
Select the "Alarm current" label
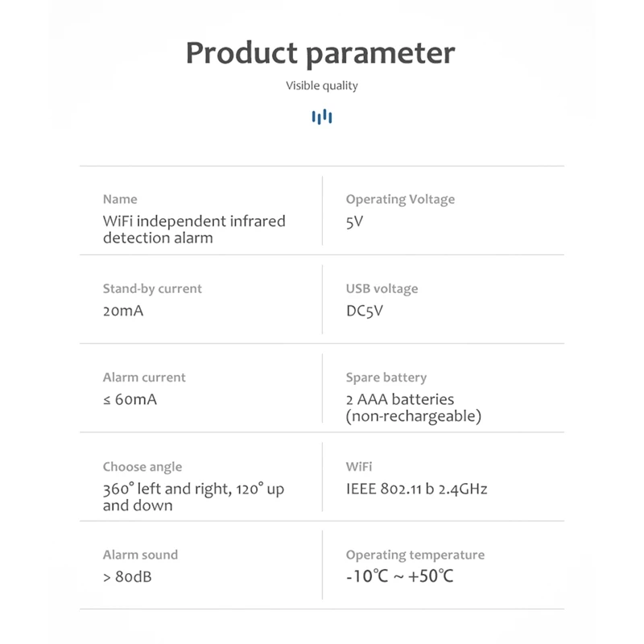pos(144,377)
